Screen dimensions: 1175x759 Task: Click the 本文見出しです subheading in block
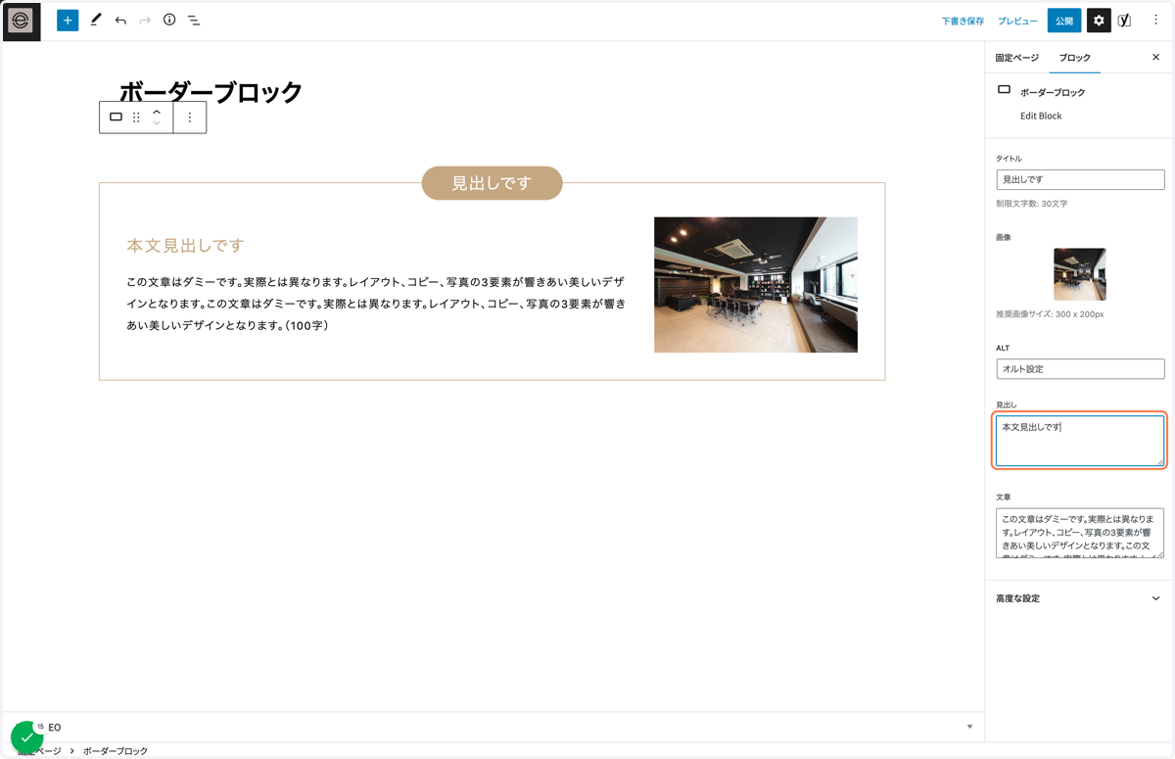coord(185,245)
